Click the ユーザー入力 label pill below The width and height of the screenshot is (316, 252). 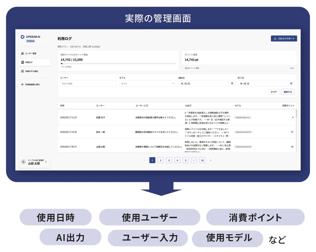click(148, 238)
